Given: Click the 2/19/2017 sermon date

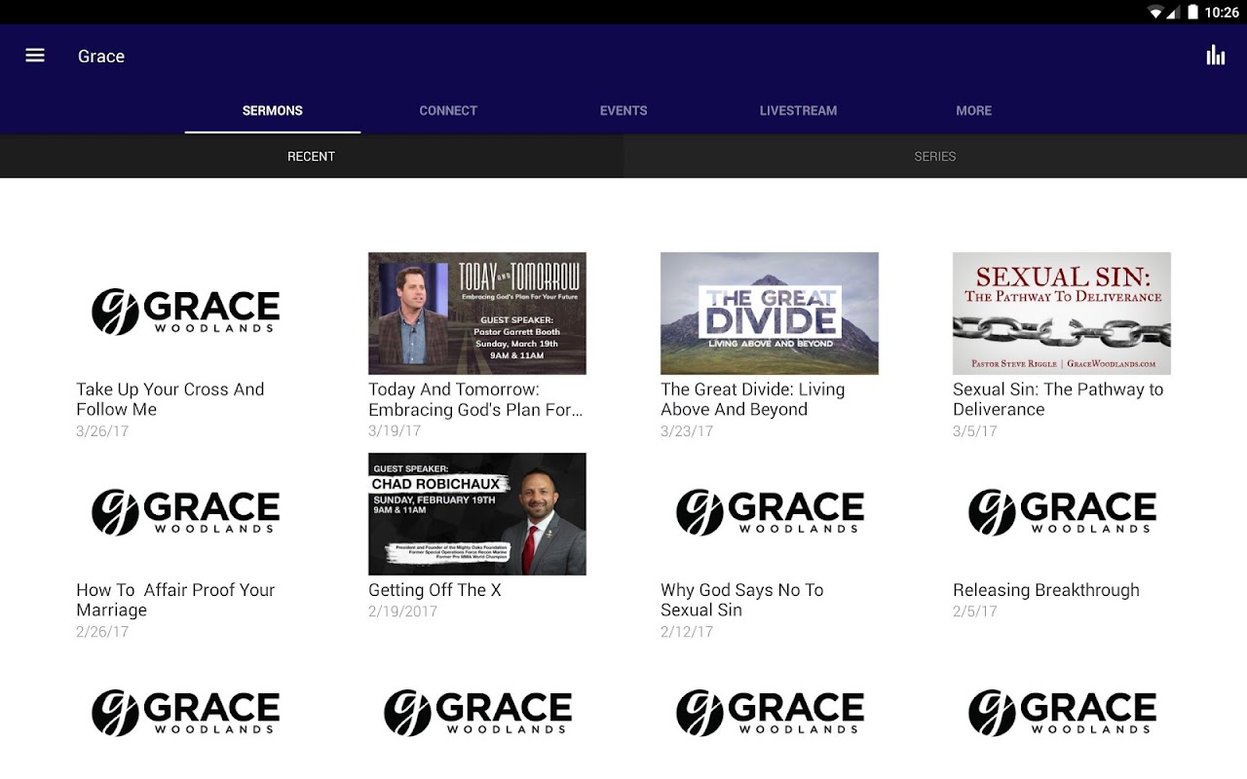Looking at the screenshot, I should pos(402,612).
